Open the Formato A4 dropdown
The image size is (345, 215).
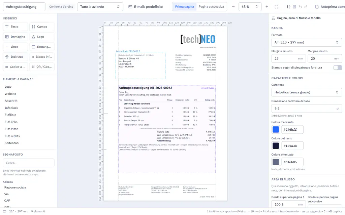(307, 42)
